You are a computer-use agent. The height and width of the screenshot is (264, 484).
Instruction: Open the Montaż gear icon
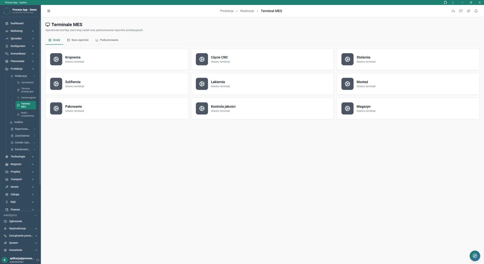pos(347,84)
